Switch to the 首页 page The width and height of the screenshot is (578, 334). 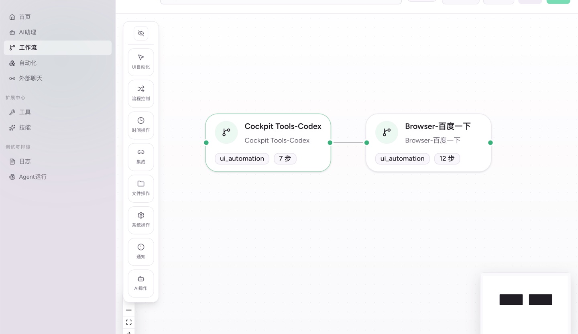pyautogui.click(x=24, y=16)
